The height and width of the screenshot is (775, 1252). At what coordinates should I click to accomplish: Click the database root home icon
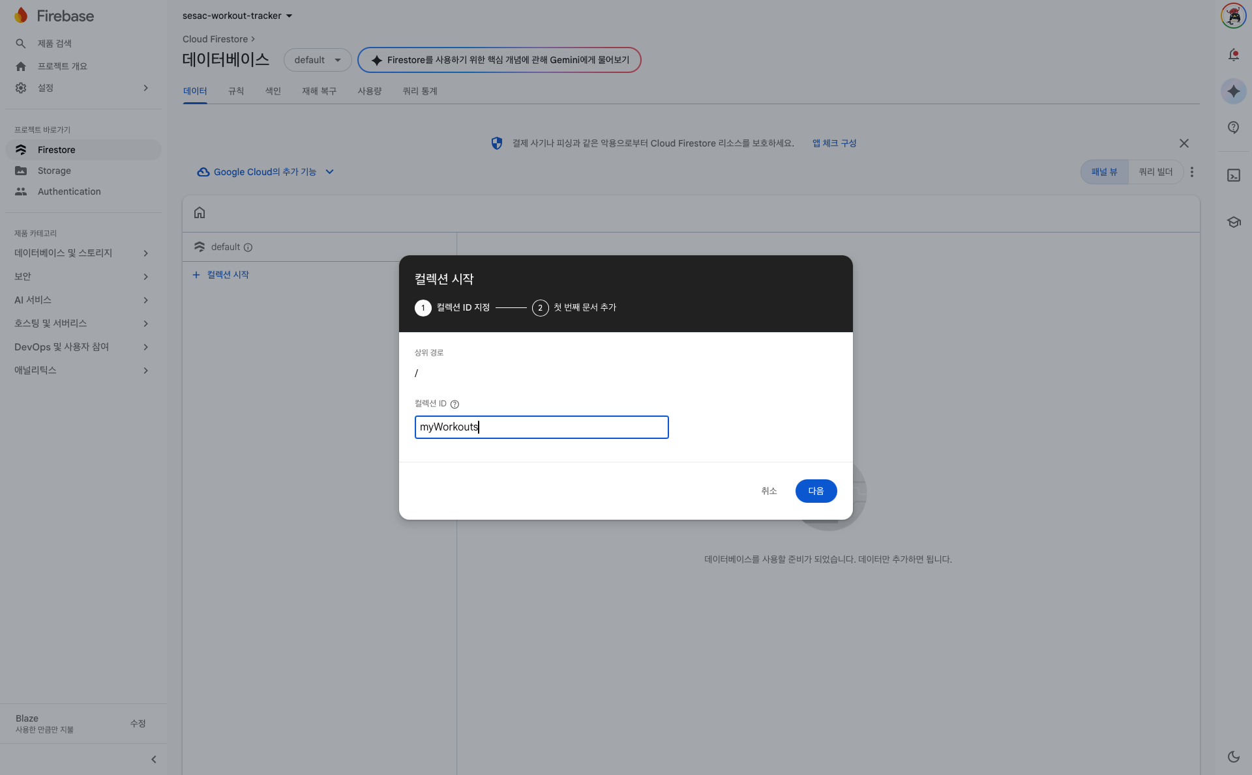[x=200, y=212]
